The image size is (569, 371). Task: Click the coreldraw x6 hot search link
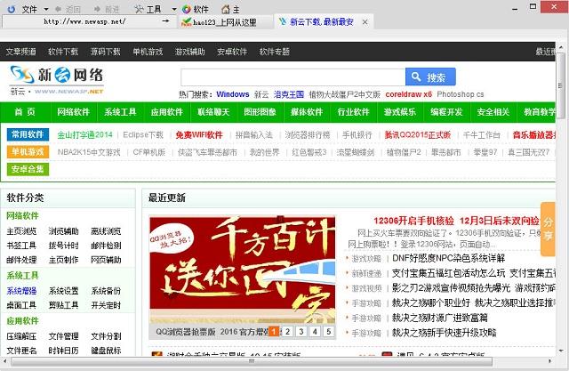[409, 94]
